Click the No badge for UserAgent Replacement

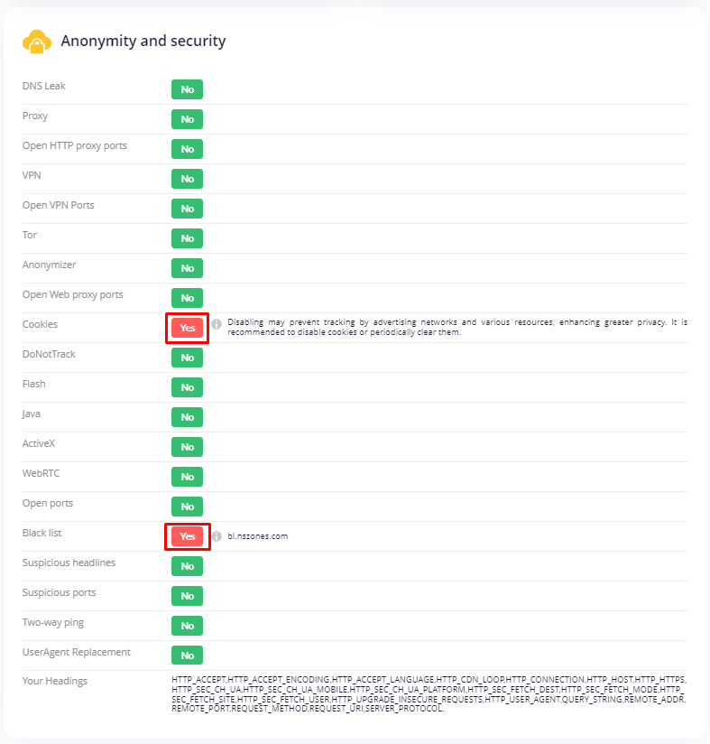(188, 656)
